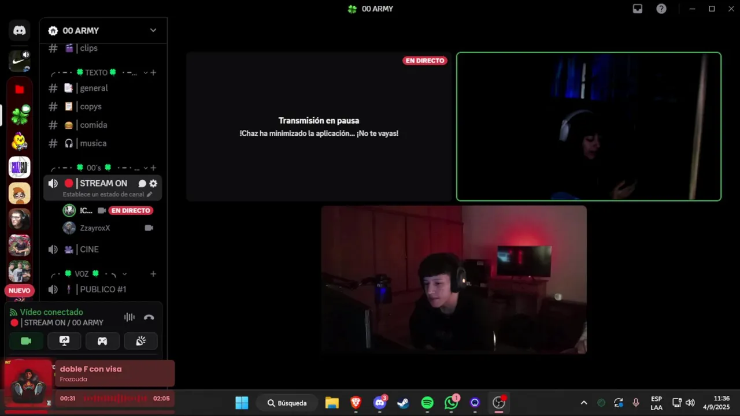The image size is (740, 416).
Task: Open Discord inbox icon in title bar
Action: pyautogui.click(x=638, y=9)
